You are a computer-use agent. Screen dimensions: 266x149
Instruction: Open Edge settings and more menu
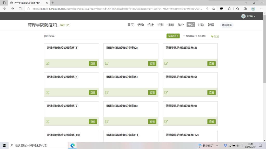coord(261,9)
